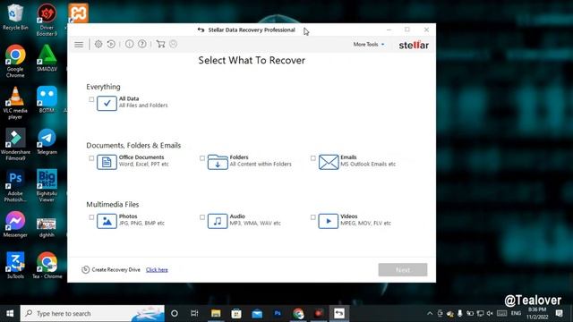This screenshot has width=573, height=322.
Task: Click the back arrow icon in title bar
Action: point(201,30)
